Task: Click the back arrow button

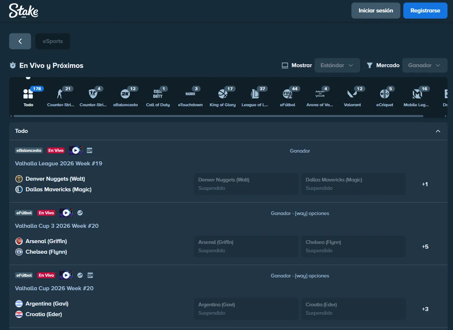Action: tap(20, 41)
